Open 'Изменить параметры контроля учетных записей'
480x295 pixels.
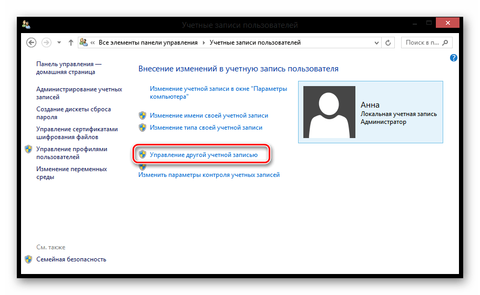click(209, 175)
